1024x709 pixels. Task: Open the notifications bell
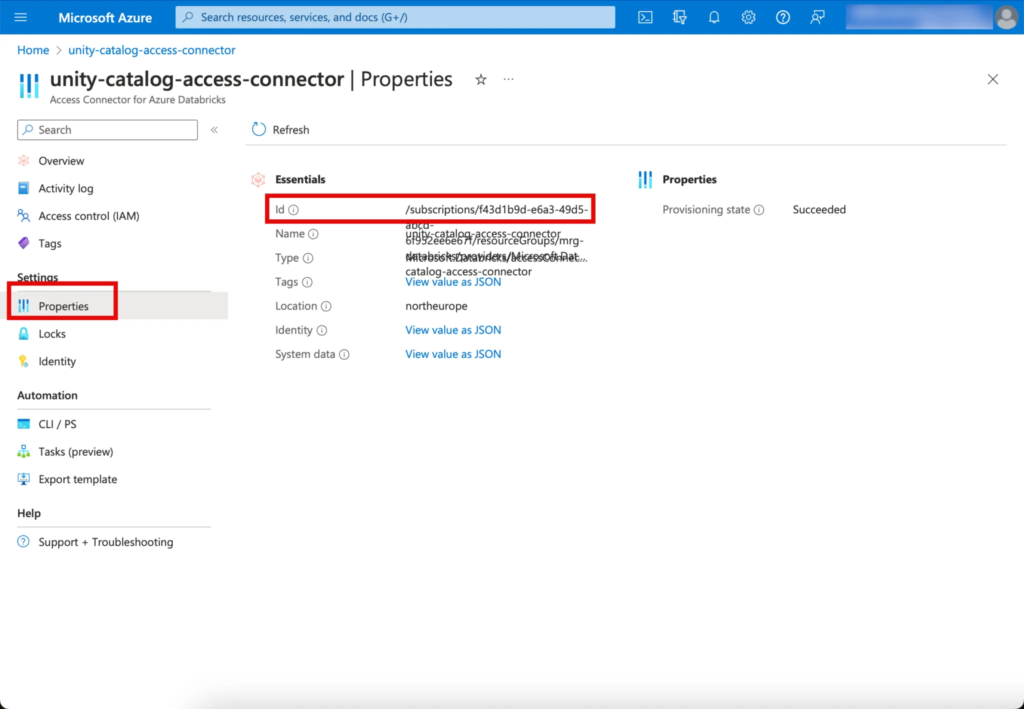[x=714, y=17]
